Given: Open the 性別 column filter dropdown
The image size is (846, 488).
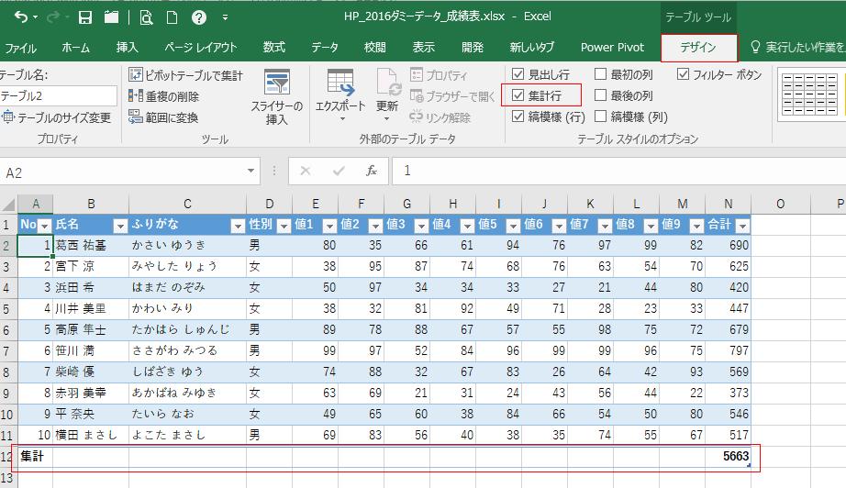Looking at the screenshot, I should [x=283, y=226].
